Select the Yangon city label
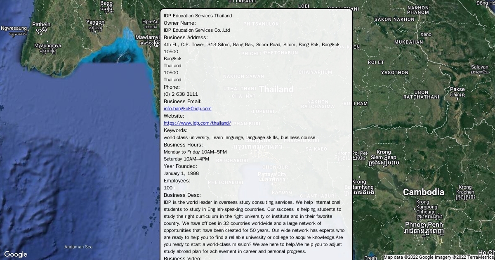 tap(95, 22)
